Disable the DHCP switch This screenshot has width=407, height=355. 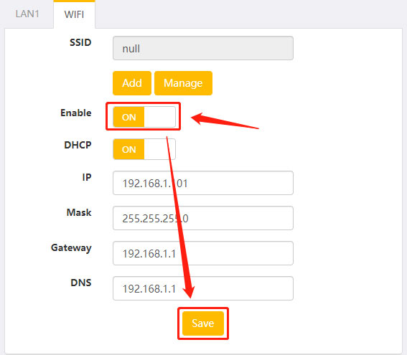click(x=144, y=149)
